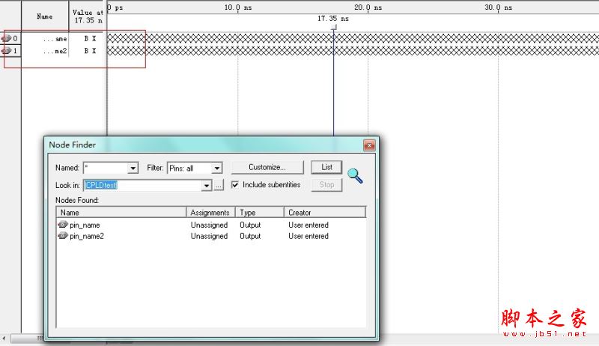Click the 20.0 ns timeline label
The width and height of the screenshot is (599, 346).
(368, 7)
